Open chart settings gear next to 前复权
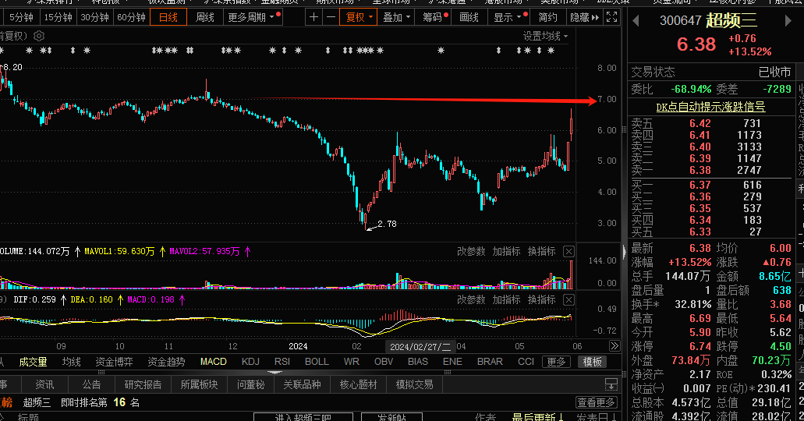Image resolution: width=804 pixels, height=421 pixels. coord(39,36)
